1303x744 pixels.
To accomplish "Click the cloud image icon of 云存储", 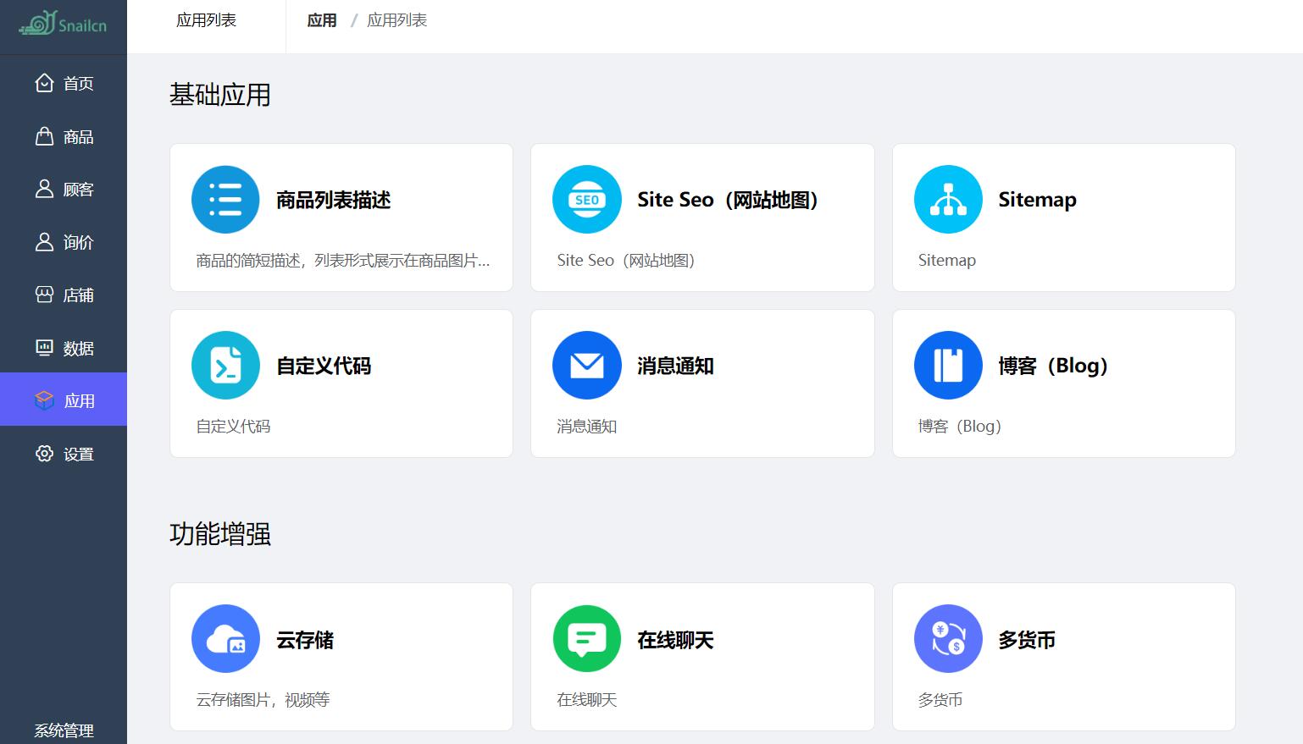I will click(225, 639).
